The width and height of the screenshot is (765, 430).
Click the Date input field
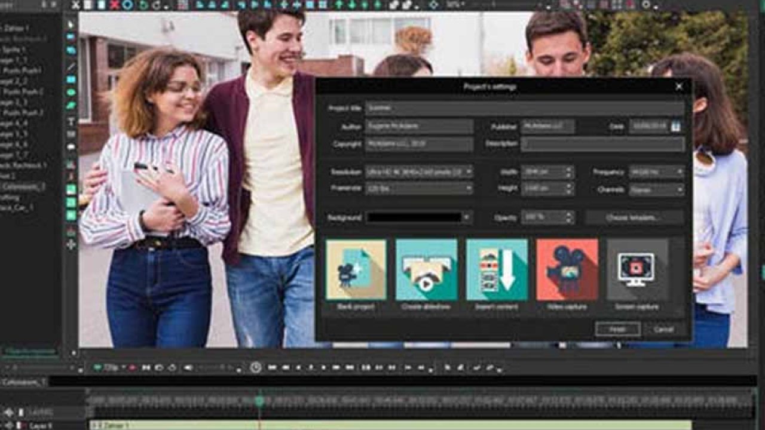(649, 127)
